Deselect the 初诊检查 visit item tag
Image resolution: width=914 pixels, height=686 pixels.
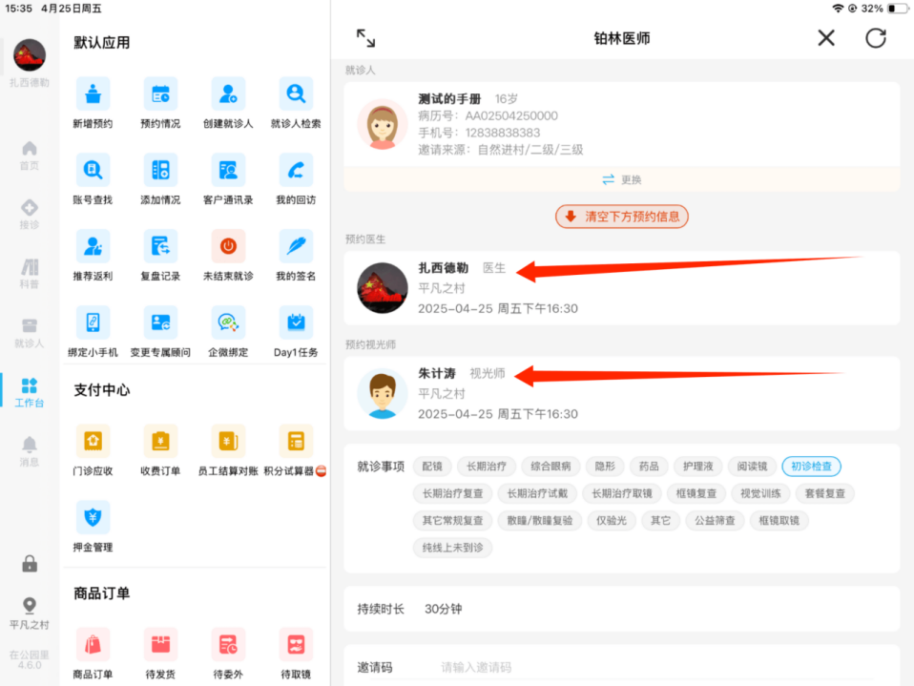[x=811, y=467]
